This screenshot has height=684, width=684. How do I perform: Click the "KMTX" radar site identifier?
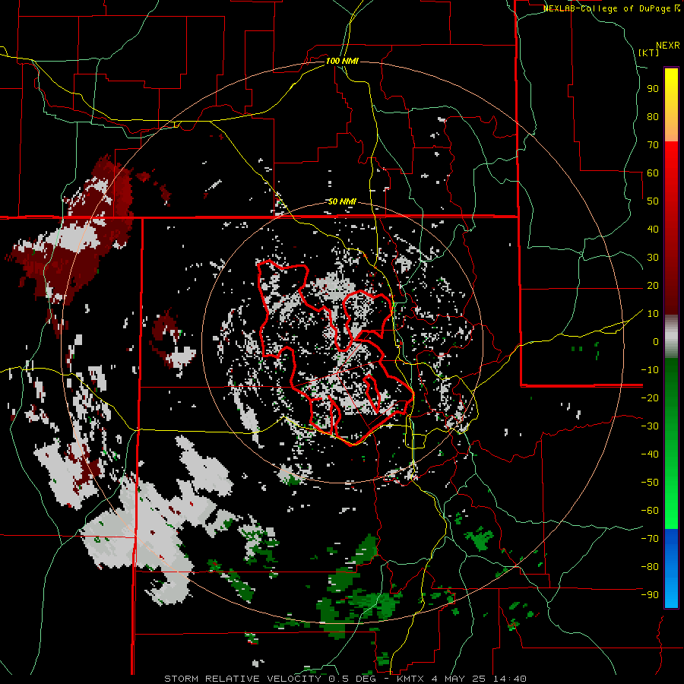[x=411, y=679]
